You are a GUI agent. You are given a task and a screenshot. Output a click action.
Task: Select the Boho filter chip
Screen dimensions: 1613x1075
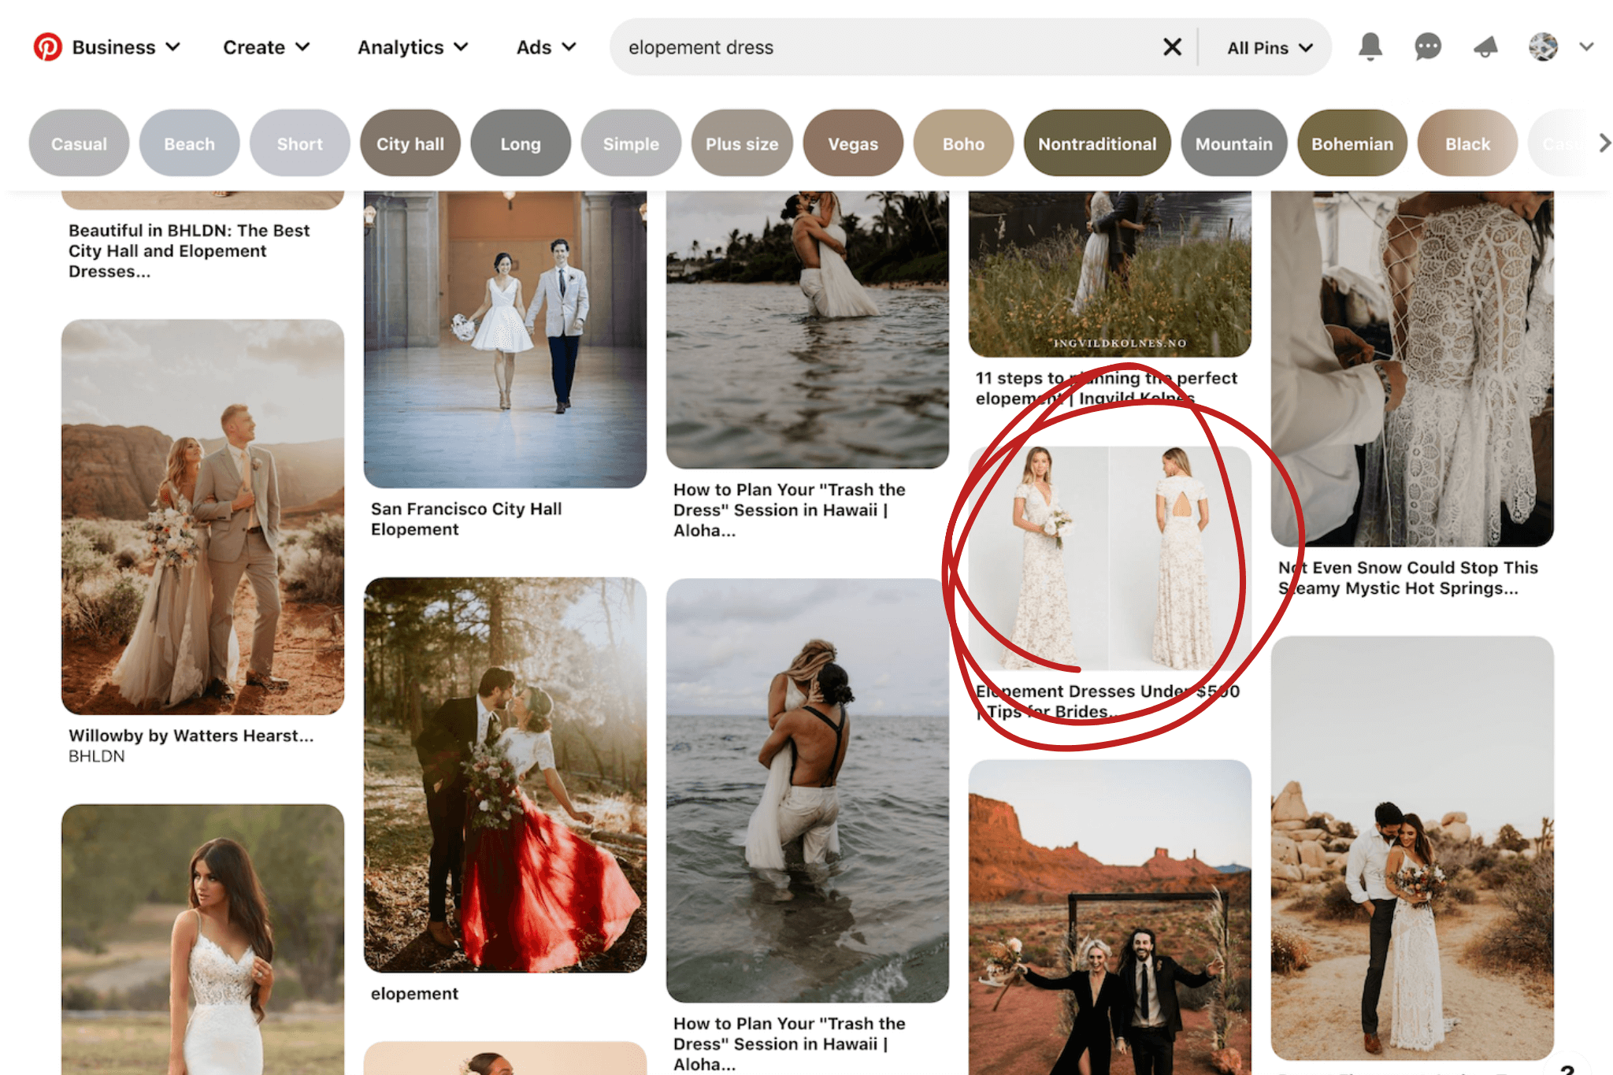pyautogui.click(x=963, y=143)
